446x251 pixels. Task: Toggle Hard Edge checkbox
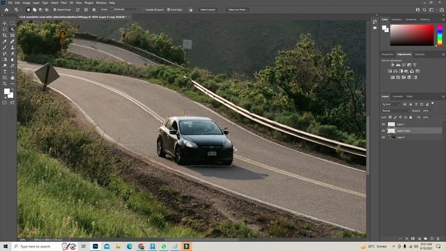(x=169, y=10)
